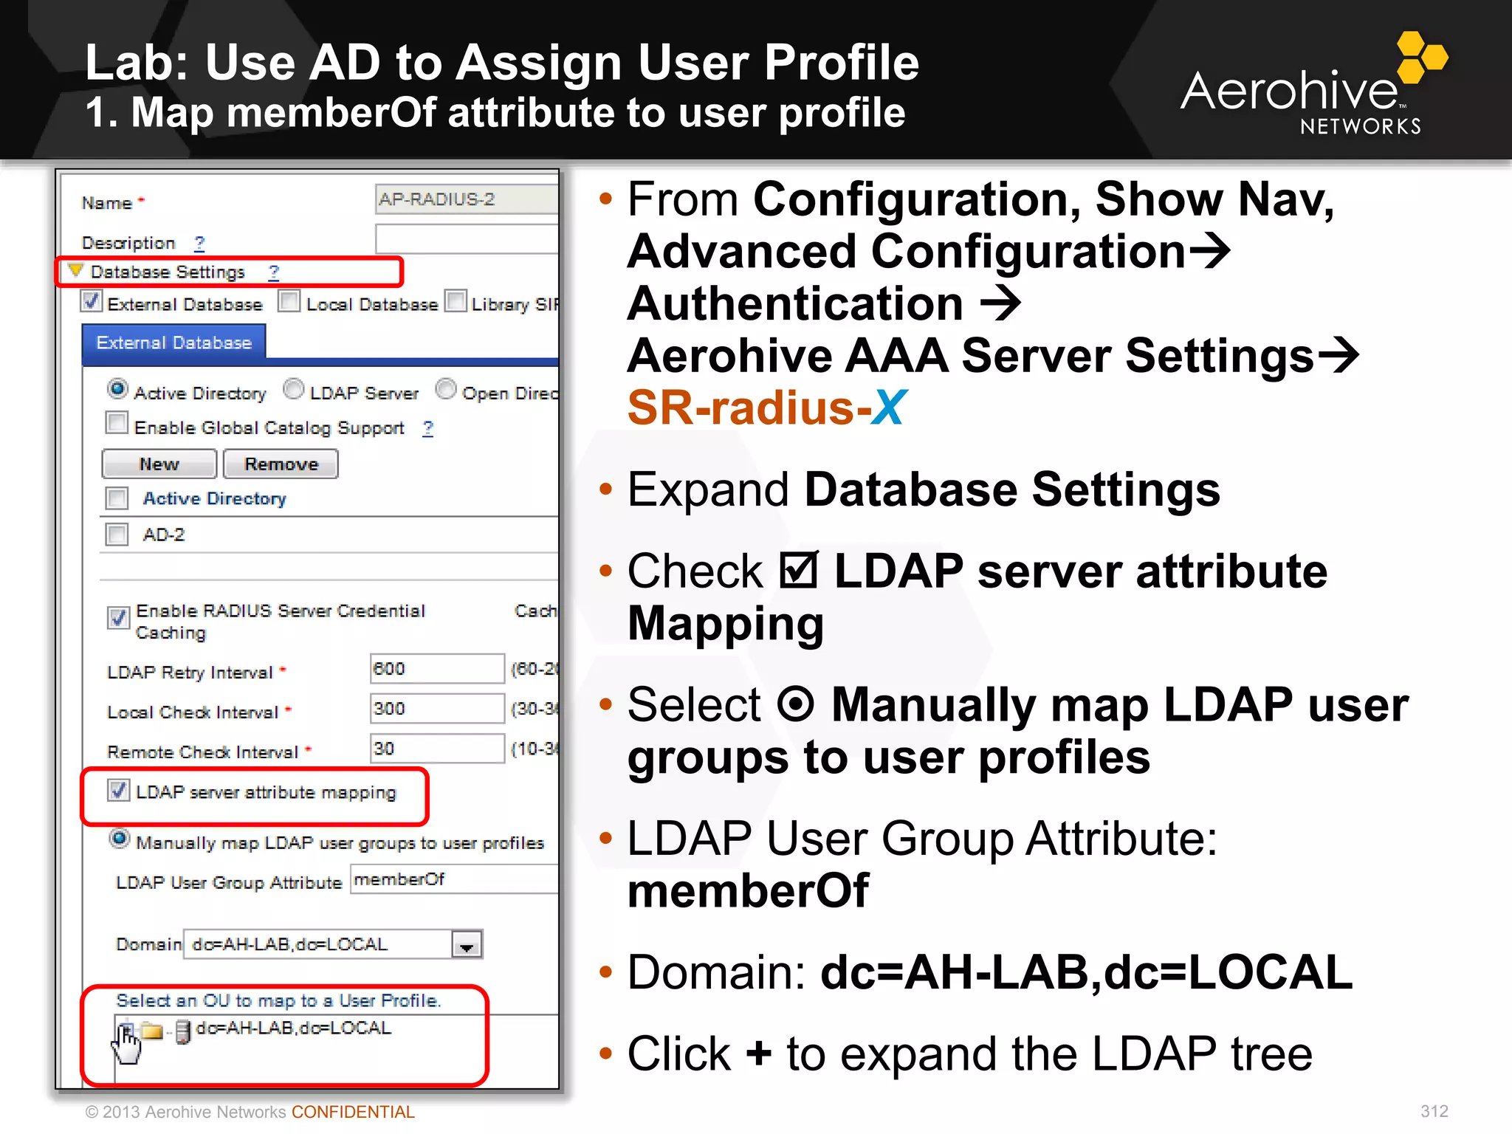The width and height of the screenshot is (1512, 1134).
Task: Click the Remove button
Action: [281, 464]
